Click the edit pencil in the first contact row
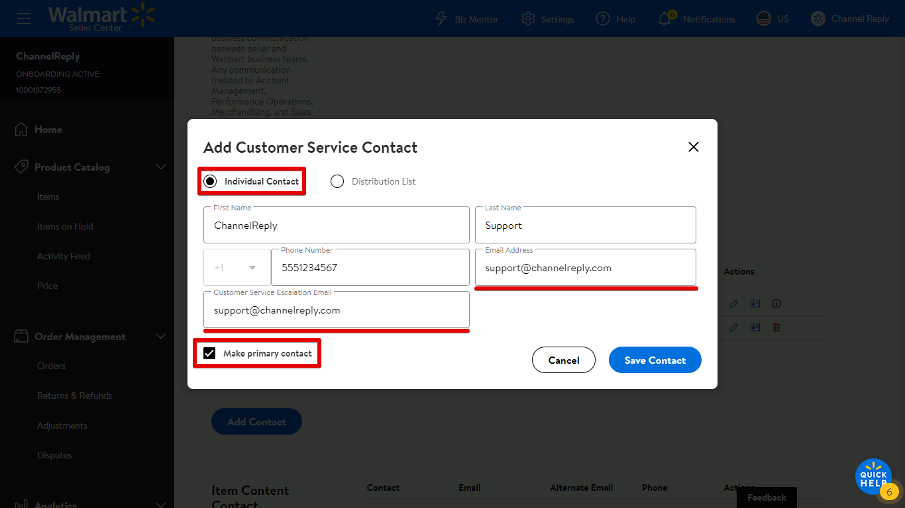Image resolution: width=905 pixels, height=508 pixels. tap(733, 304)
